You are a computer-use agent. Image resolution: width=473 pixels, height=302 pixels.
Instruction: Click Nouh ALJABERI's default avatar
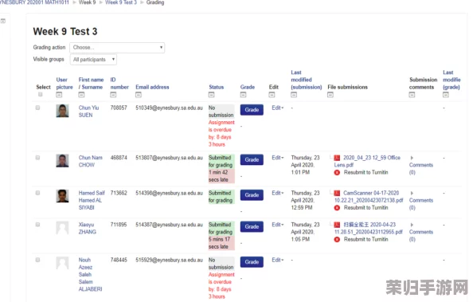pyautogui.click(x=62, y=263)
